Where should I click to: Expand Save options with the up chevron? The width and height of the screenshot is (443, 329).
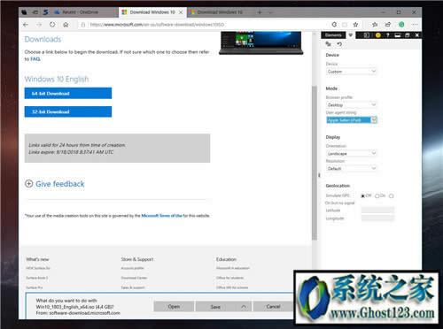(244, 307)
